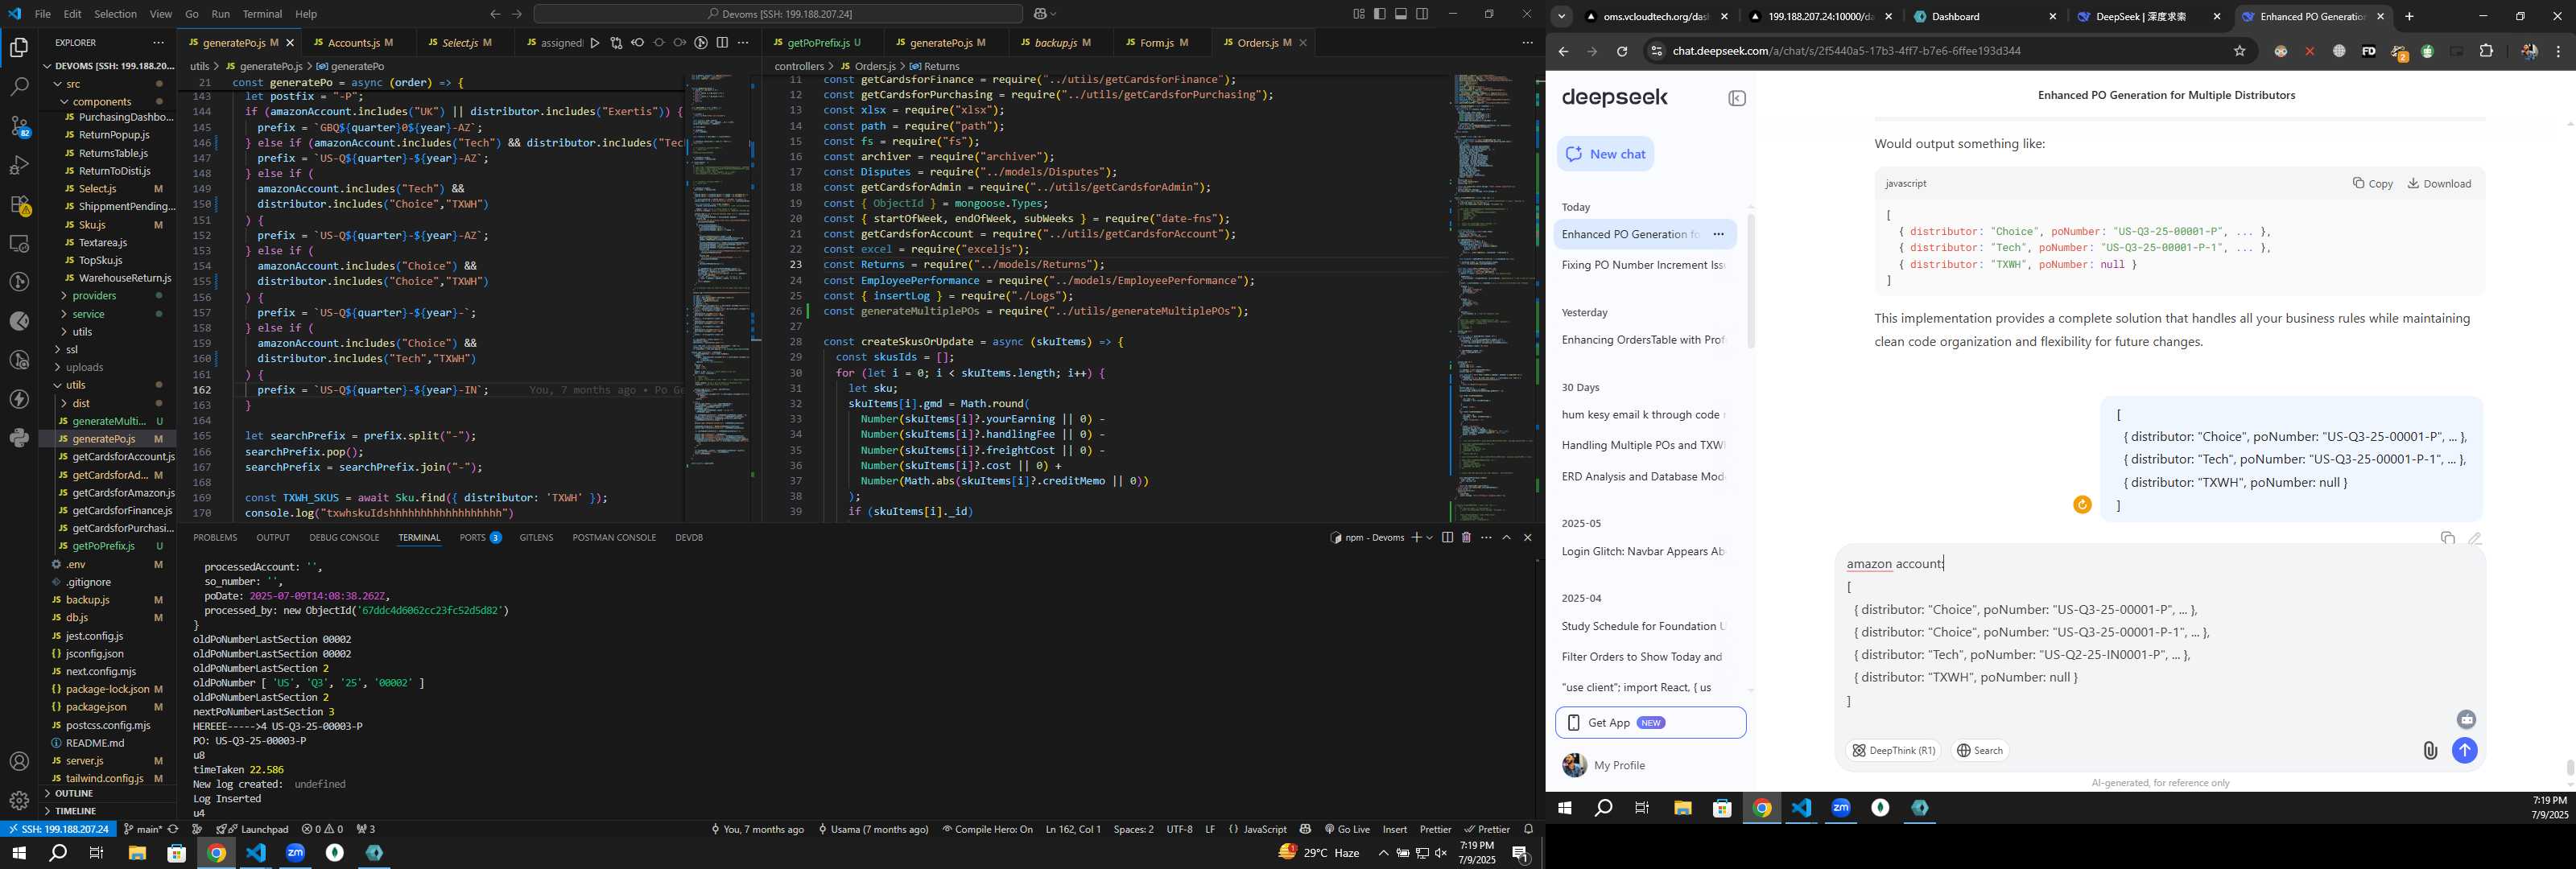Image resolution: width=2576 pixels, height=869 pixels.
Task: Open Extensions view in VS Code activity bar
Action: pos(19,204)
